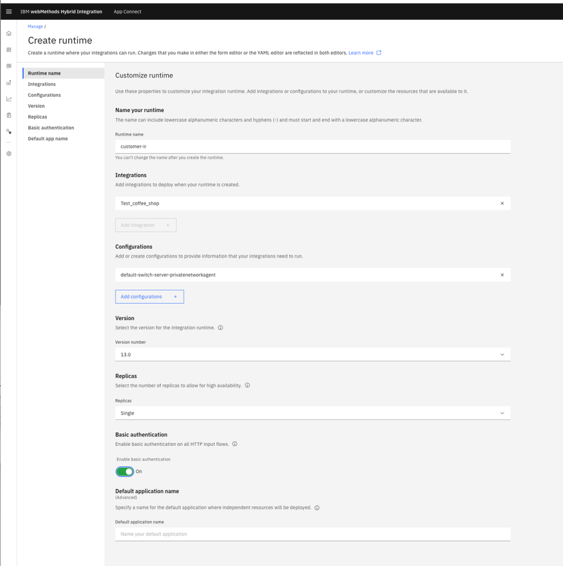Click the Default application name input field
This screenshot has height=566, width=563.
312,533
